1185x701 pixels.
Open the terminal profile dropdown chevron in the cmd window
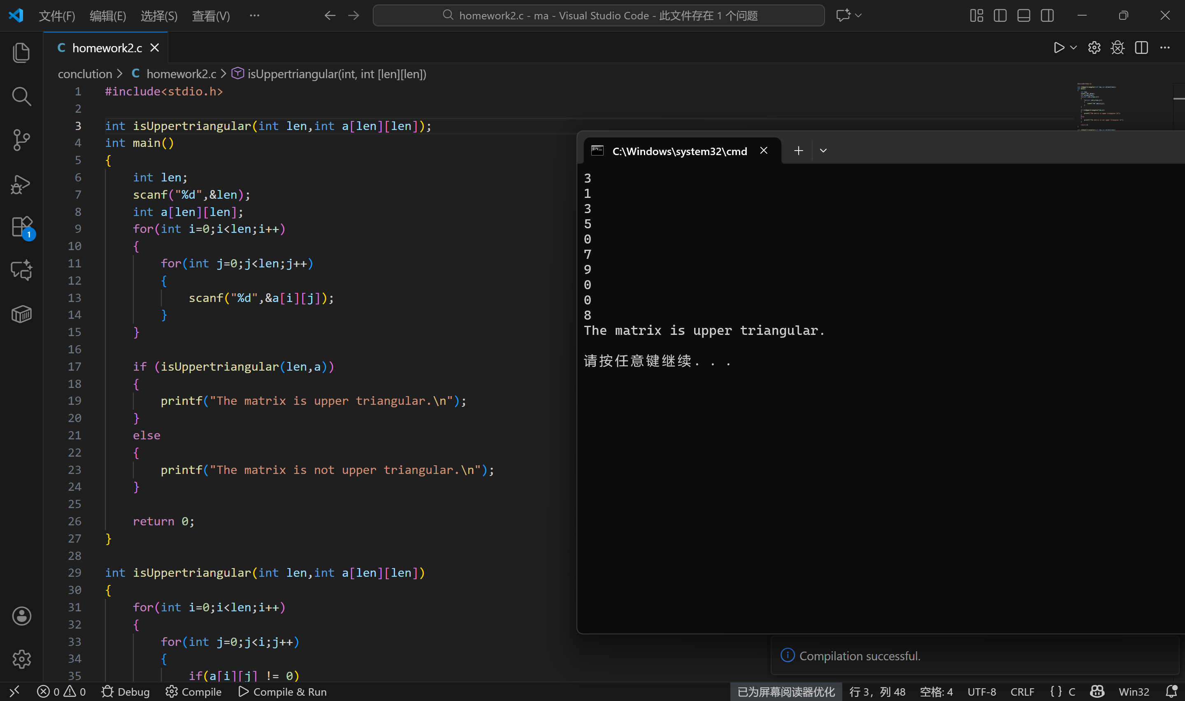(823, 151)
